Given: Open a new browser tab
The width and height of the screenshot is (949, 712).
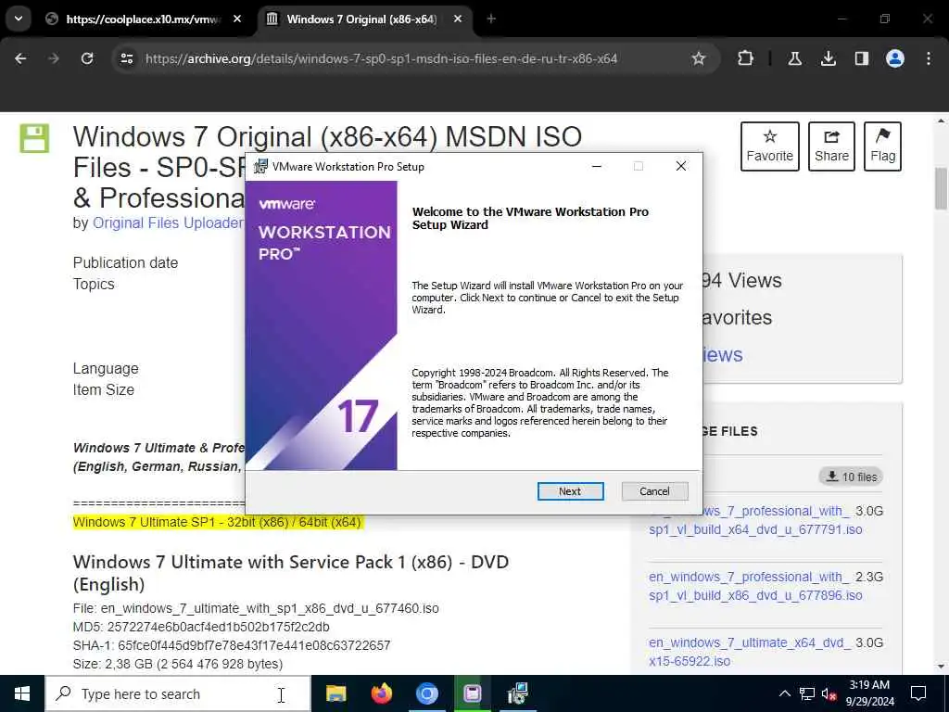Looking at the screenshot, I should 491,19.
